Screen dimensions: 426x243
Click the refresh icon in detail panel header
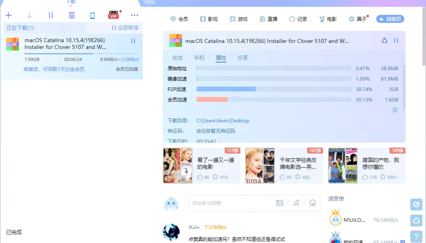click(x=385, y=40)
